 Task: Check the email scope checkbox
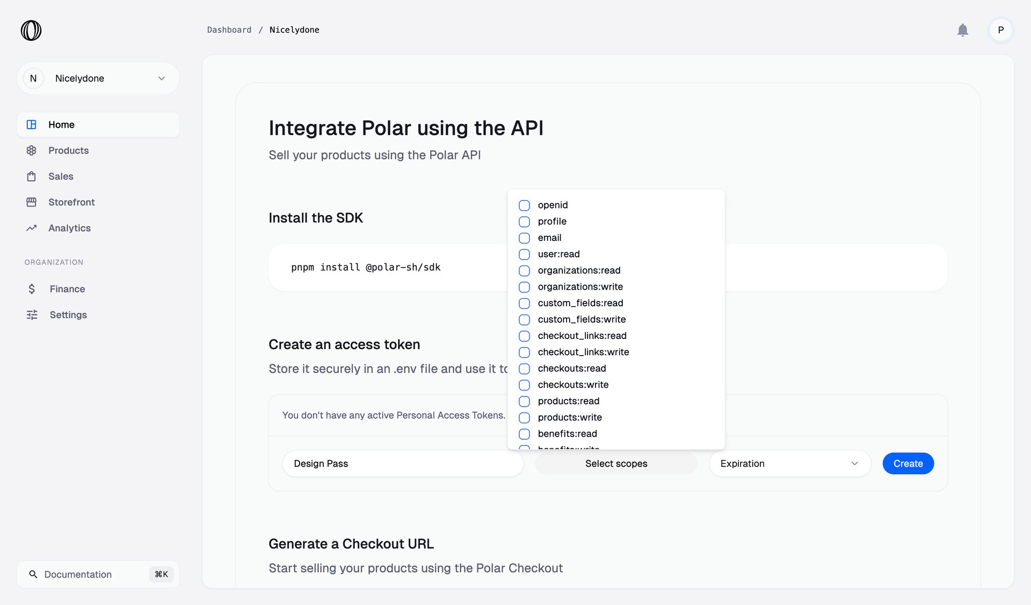524,238
